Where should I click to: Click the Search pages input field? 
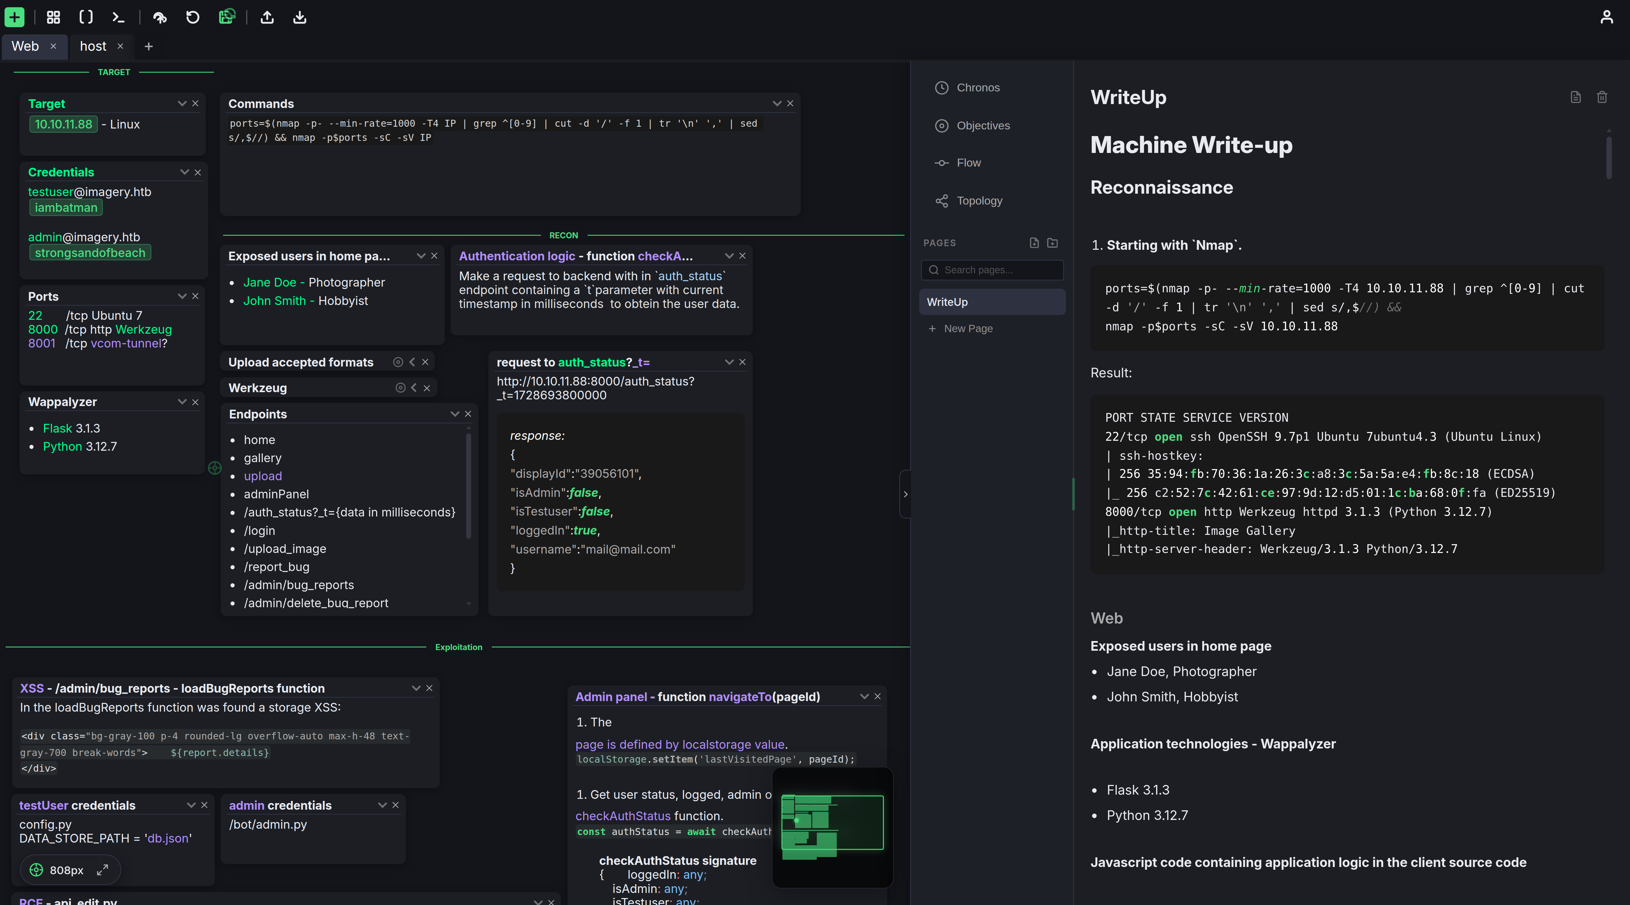992,270
